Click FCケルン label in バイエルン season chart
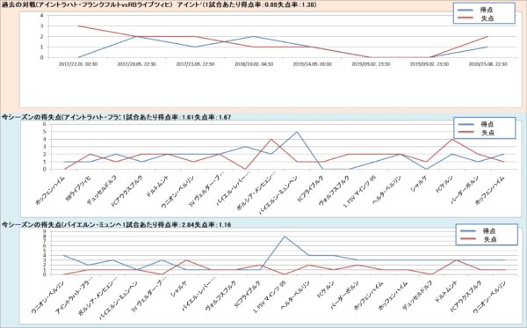Screen dimensions: 527x328 coord(325,289)
